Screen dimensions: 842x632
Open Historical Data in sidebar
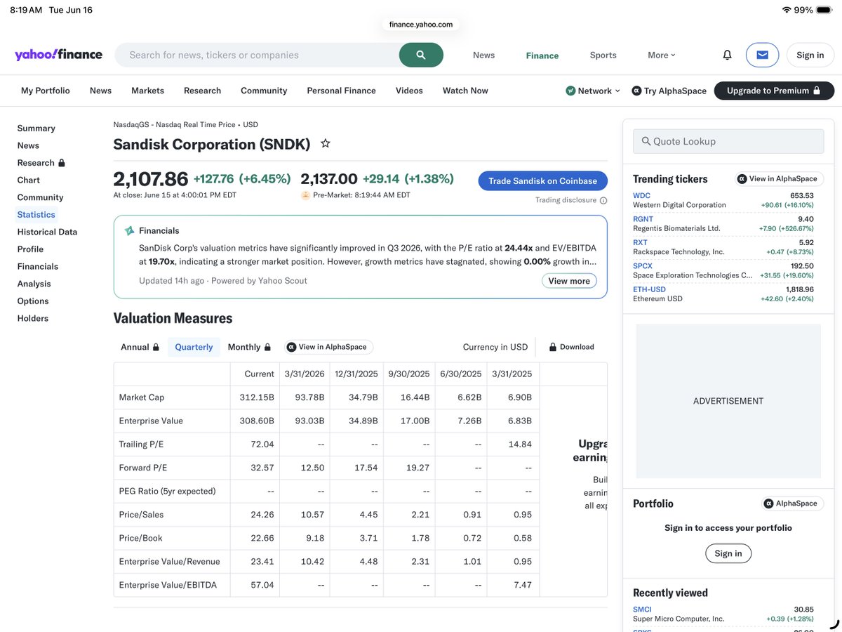[47, 232]
